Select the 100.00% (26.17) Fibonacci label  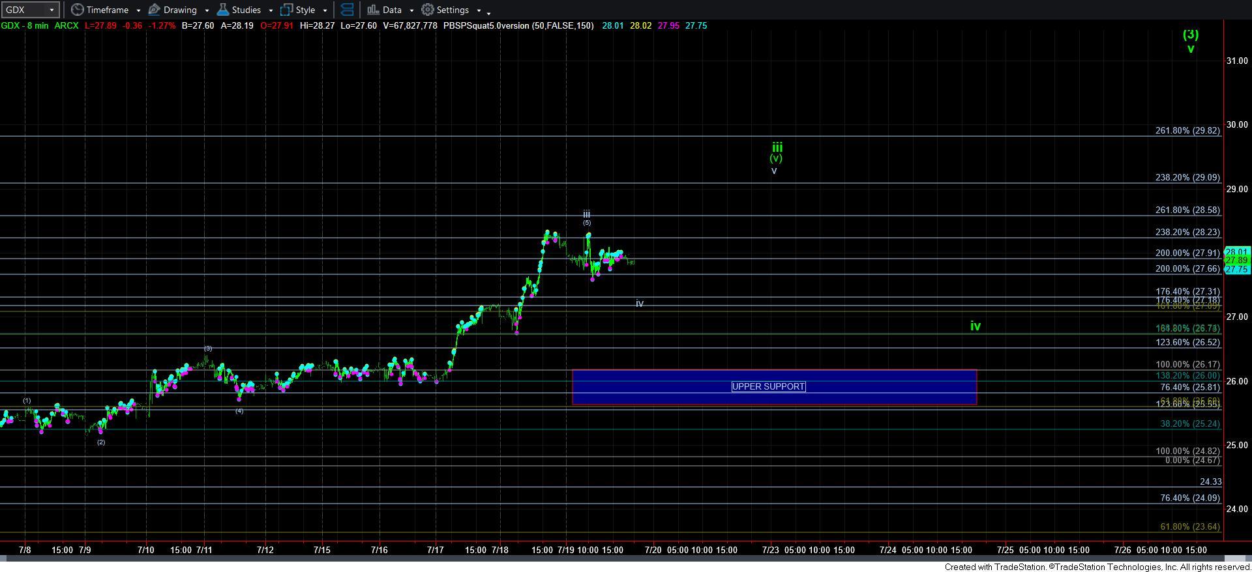click(1187, 364)
